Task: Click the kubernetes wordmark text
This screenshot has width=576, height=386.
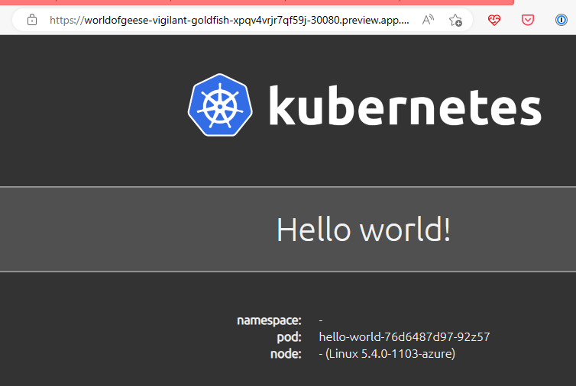Action: (x=405, y=105)
